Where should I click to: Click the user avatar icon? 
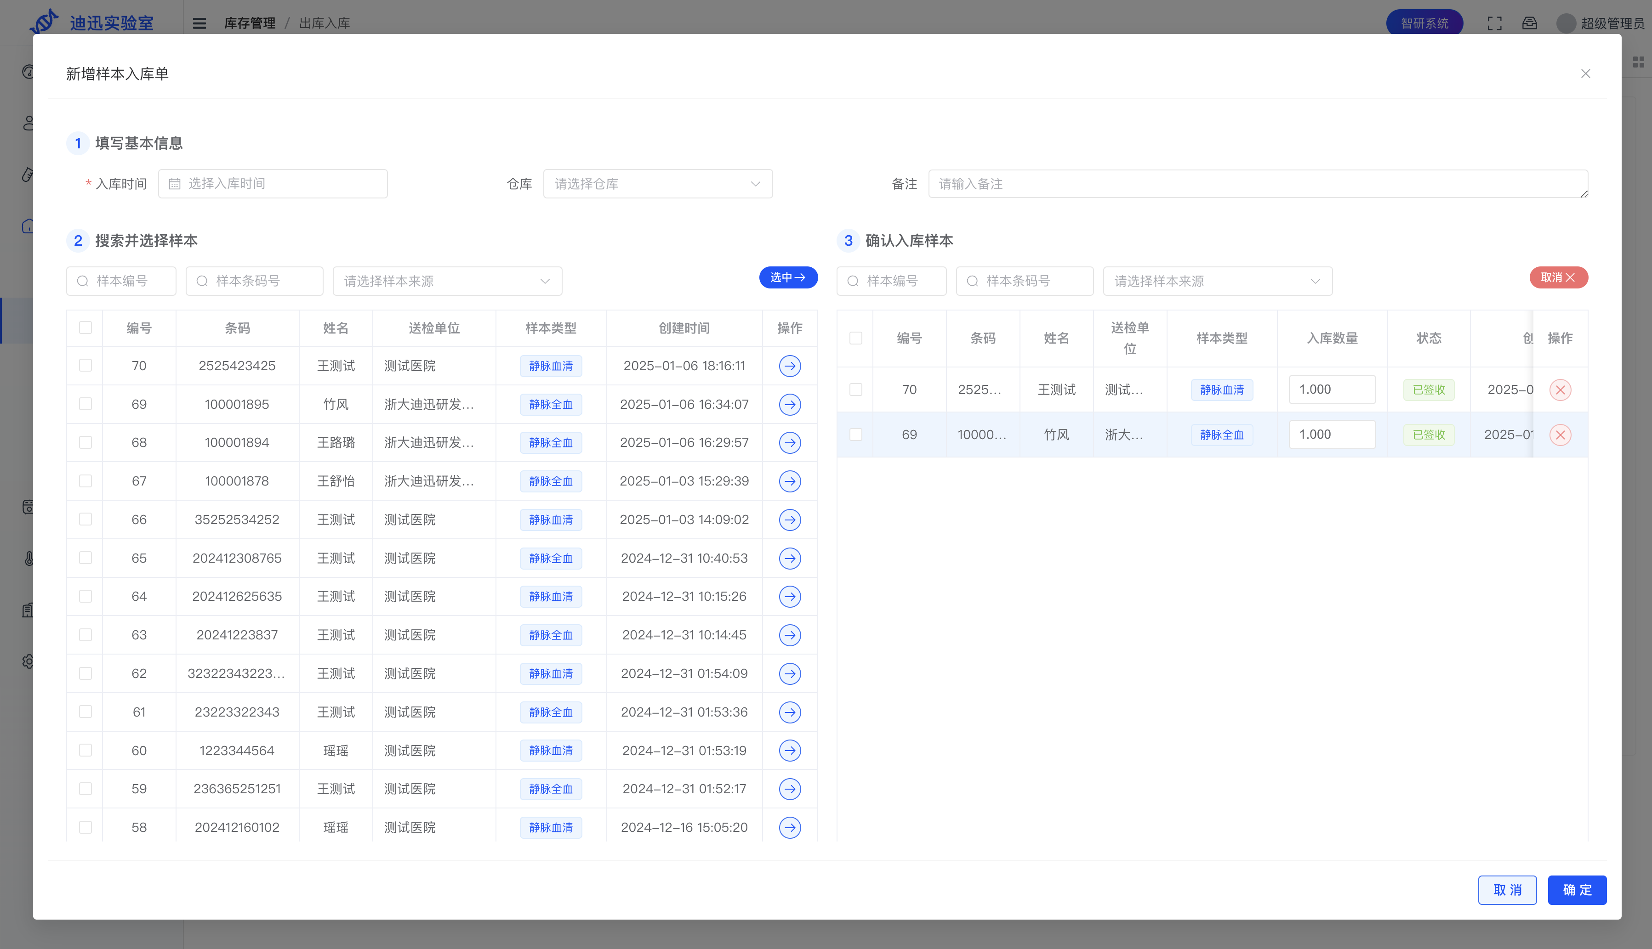pos(1566,23)
